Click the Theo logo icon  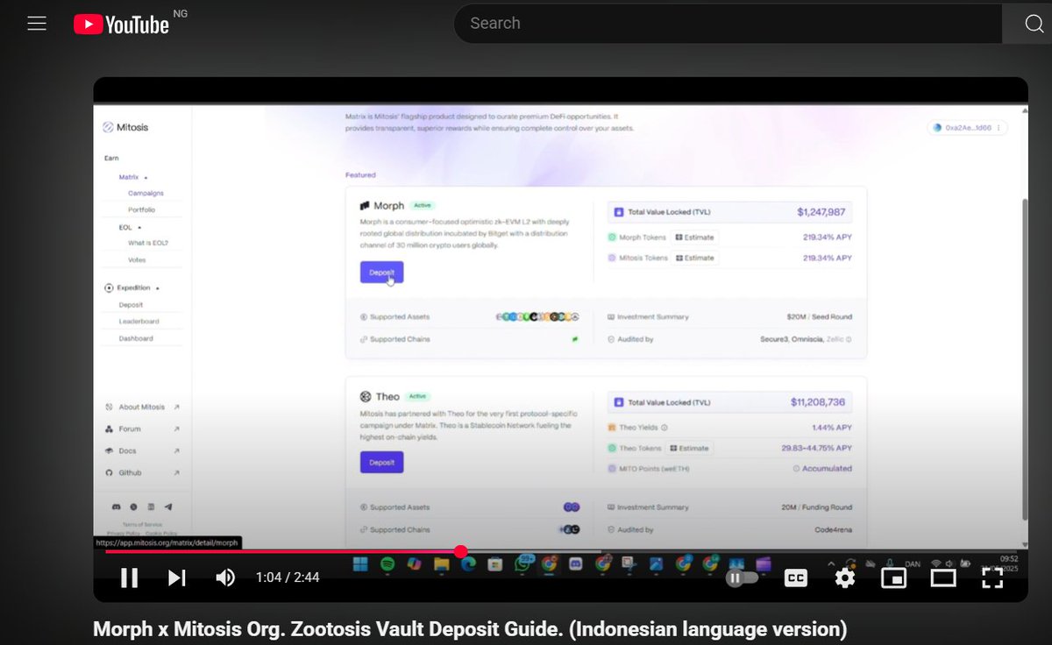point(366,396)
